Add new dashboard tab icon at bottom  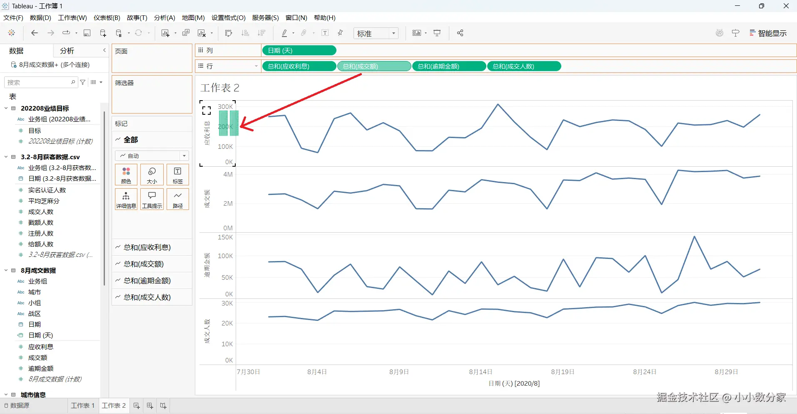(150, 406)
